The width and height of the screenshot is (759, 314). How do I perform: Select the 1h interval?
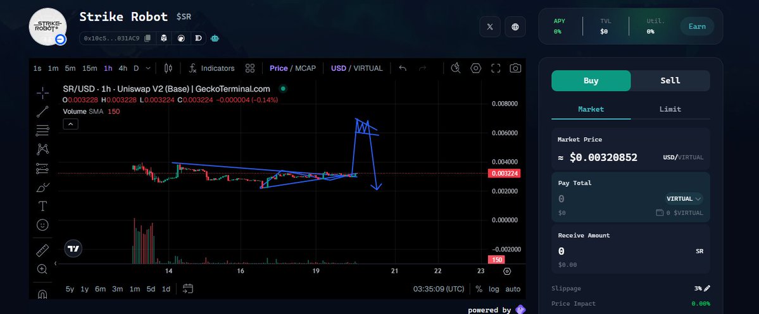click(108, 68)
